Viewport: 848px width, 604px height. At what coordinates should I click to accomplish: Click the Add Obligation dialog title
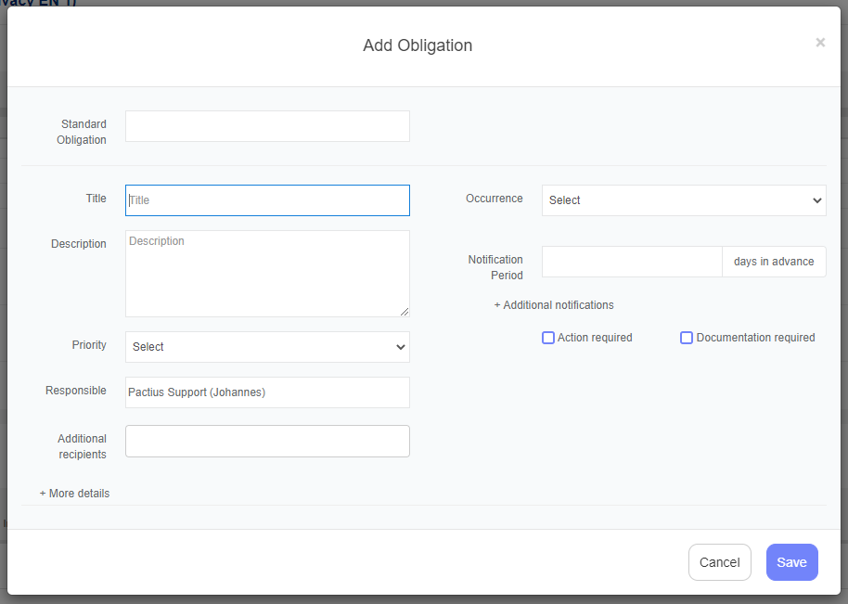[x=418, y=45]
